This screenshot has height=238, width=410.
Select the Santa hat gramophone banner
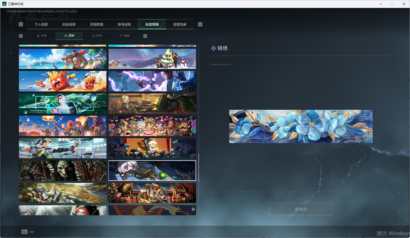[x=152, y=193]
